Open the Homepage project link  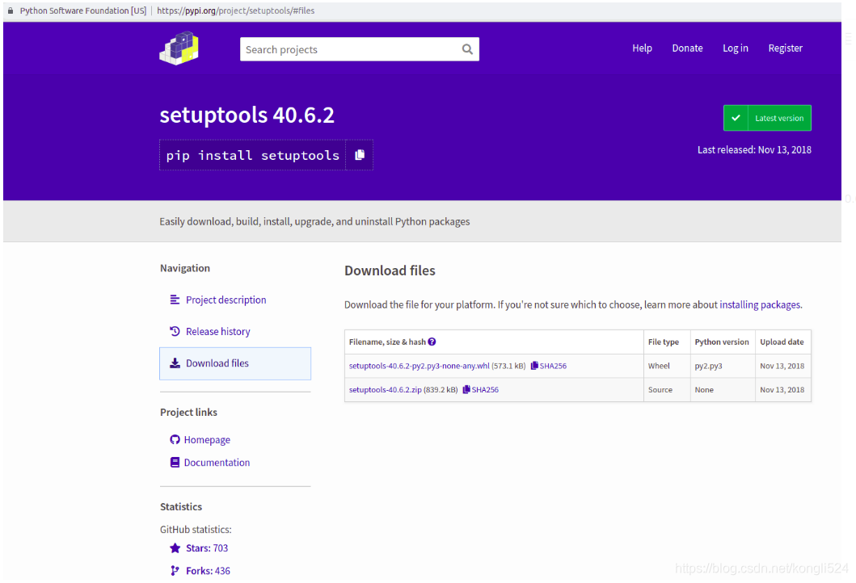point(207,439)
